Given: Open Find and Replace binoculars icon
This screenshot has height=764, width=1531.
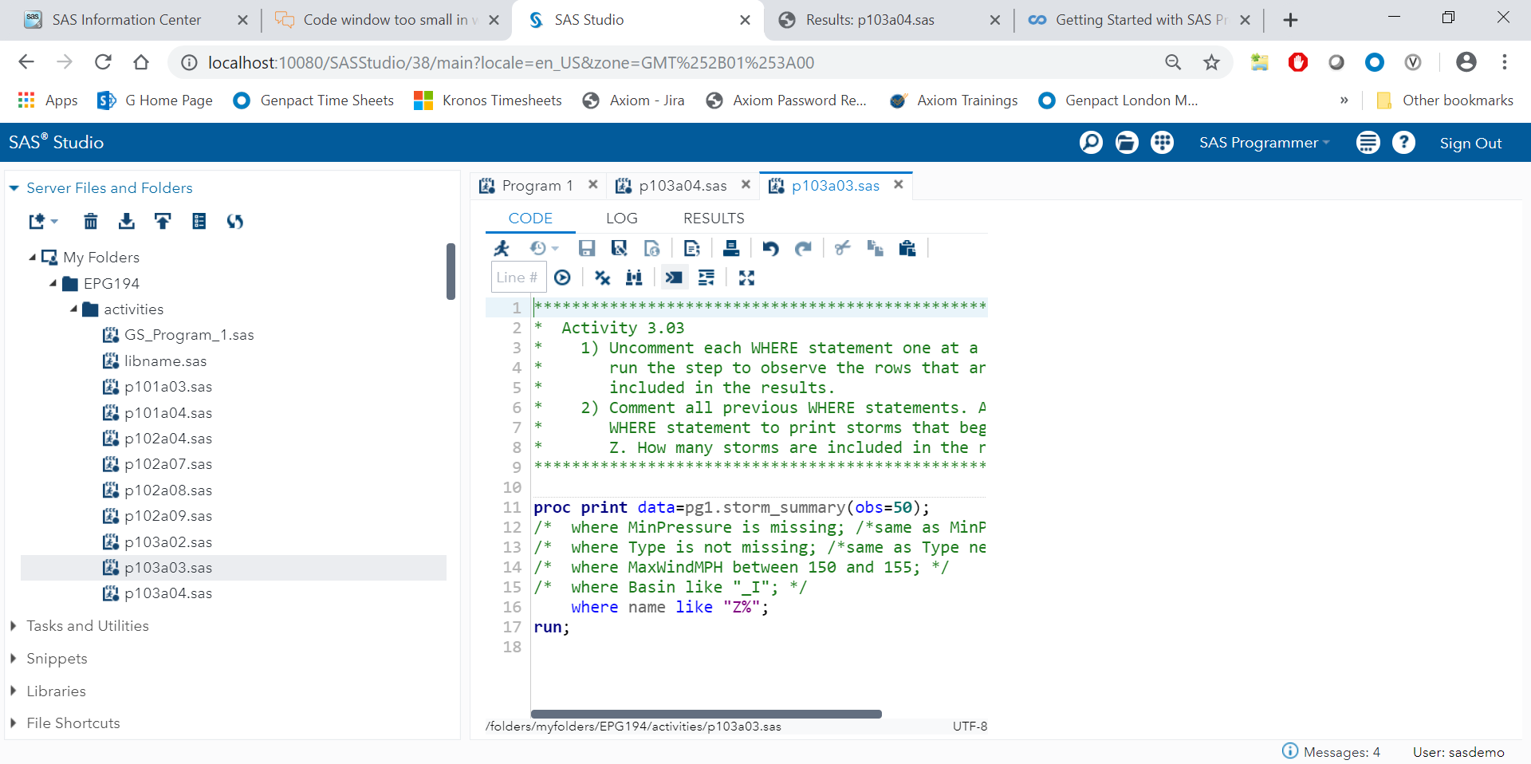Looking at the screenshot, I should point(634,278).
